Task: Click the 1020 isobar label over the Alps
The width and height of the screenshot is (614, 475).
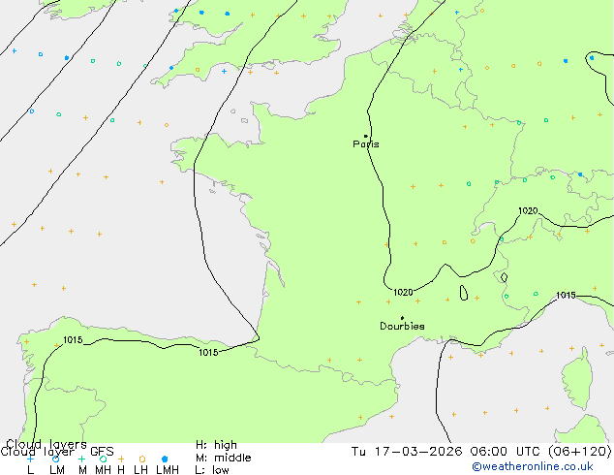Action: (x=528, y=211)
